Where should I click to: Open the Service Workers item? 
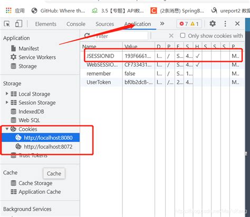tap(33, 57)
